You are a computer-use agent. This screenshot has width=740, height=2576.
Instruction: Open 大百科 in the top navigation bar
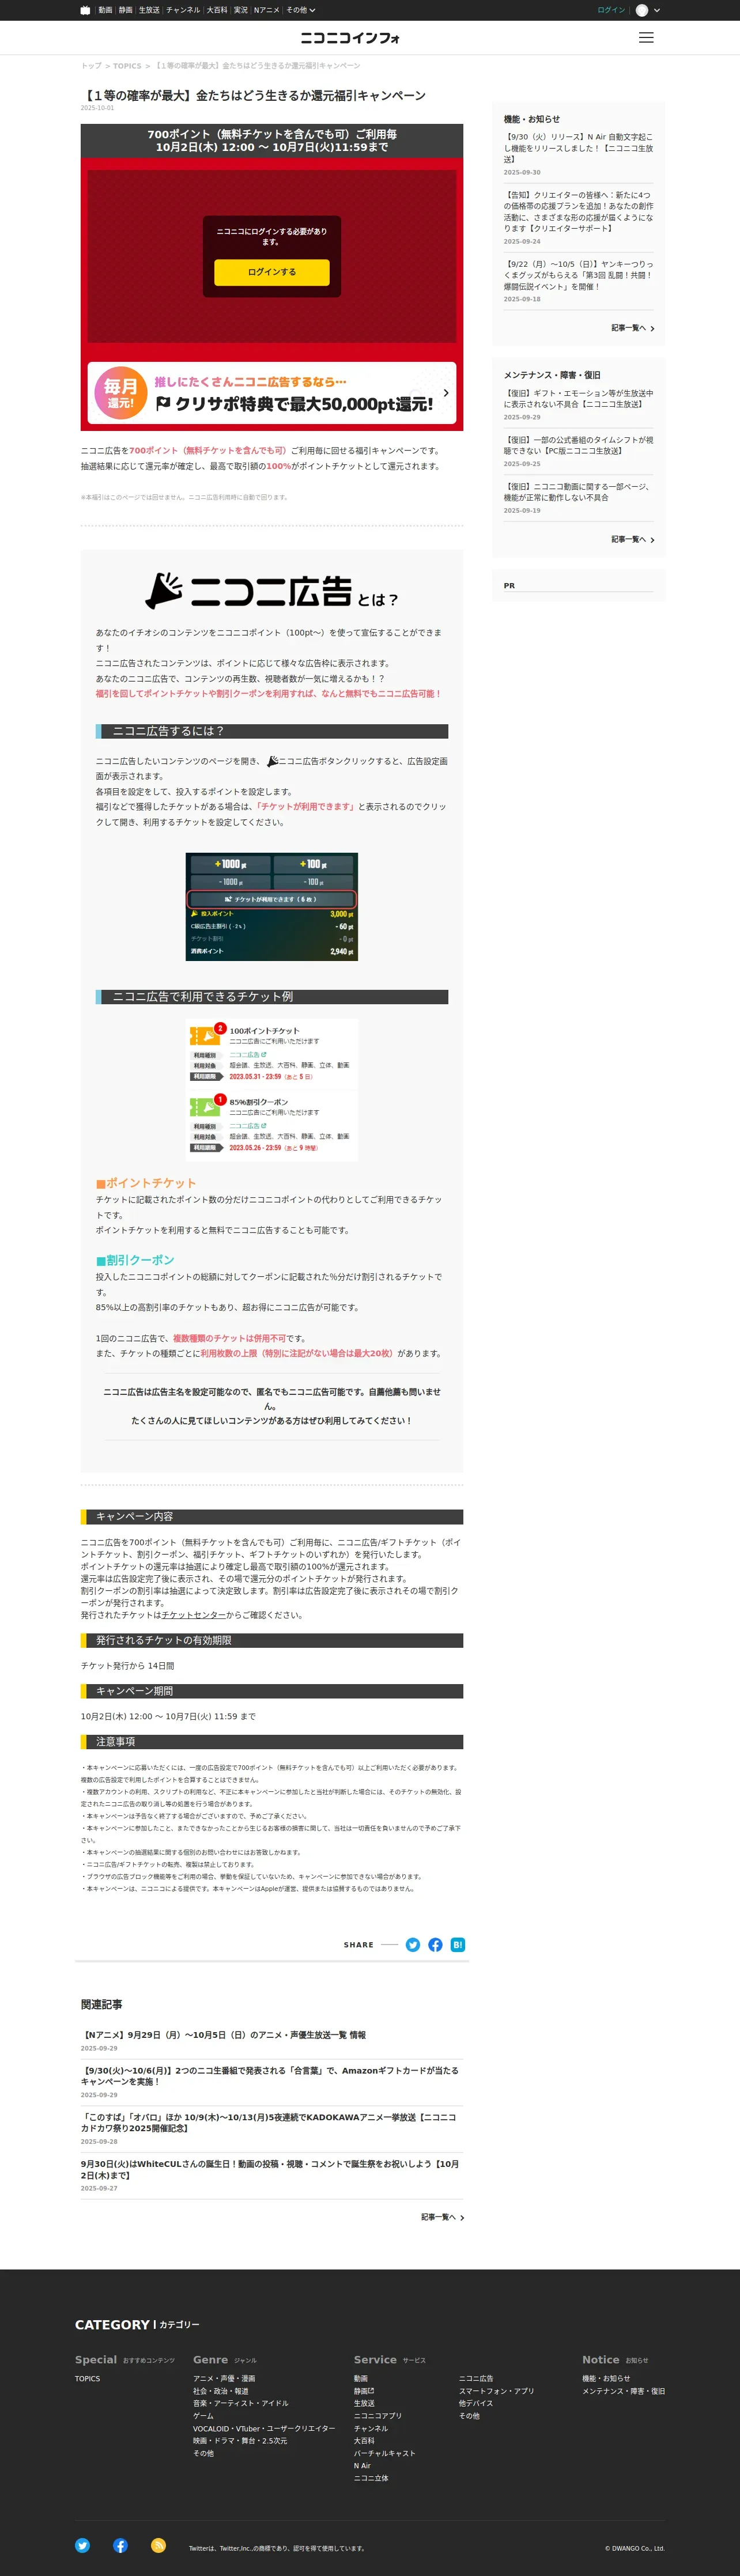pos(217,10)
